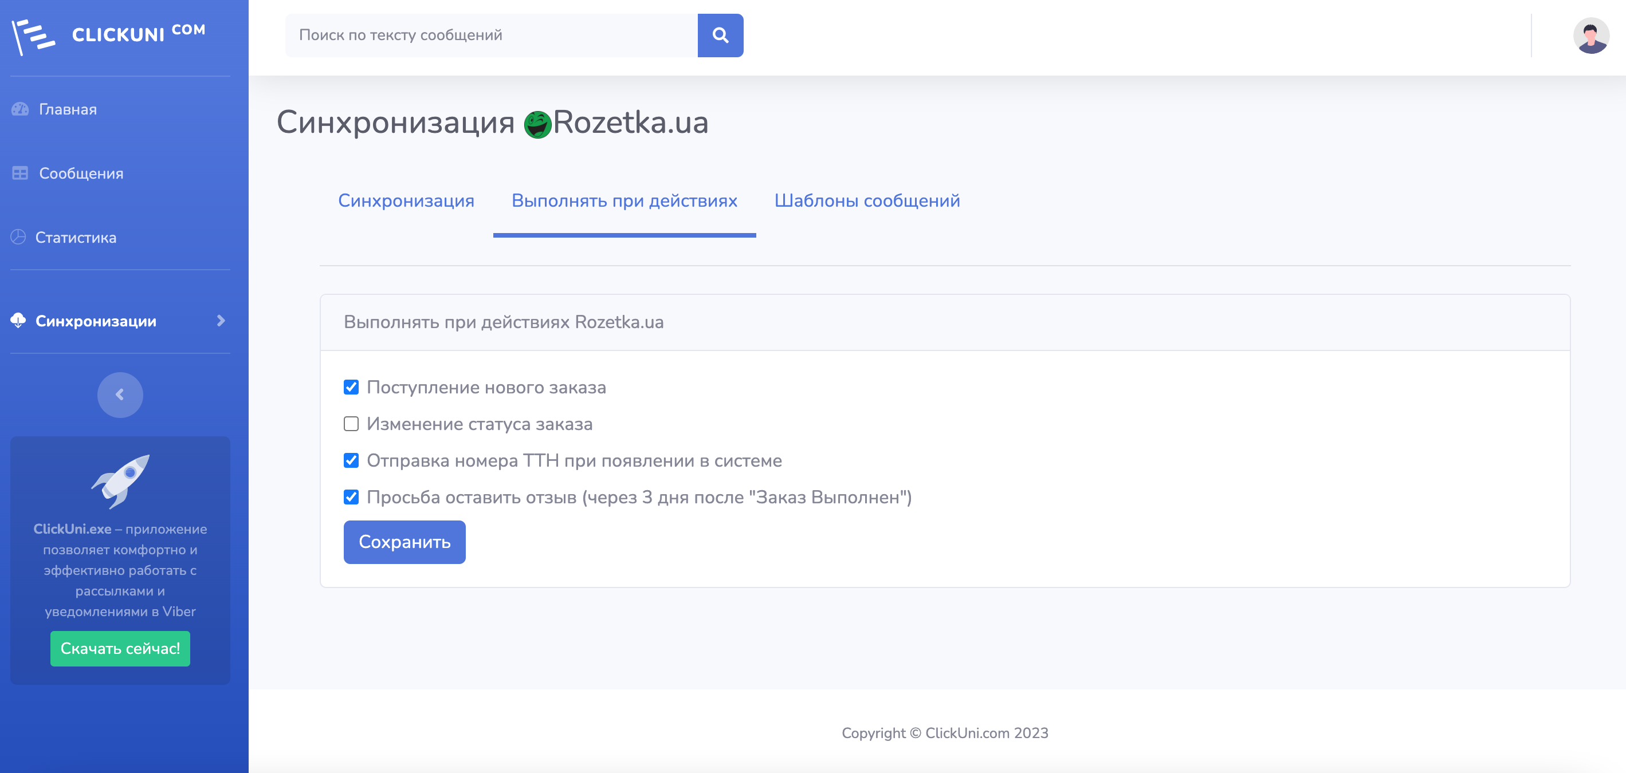Disable Просьба оставить отзыв checkbox
Screen dimensions: 1626x773
click(351, 497)
